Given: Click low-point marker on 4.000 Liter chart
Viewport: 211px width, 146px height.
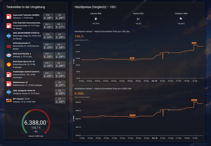Looking at the screenshot, I should pyautogui.click(x=132, y=117).
